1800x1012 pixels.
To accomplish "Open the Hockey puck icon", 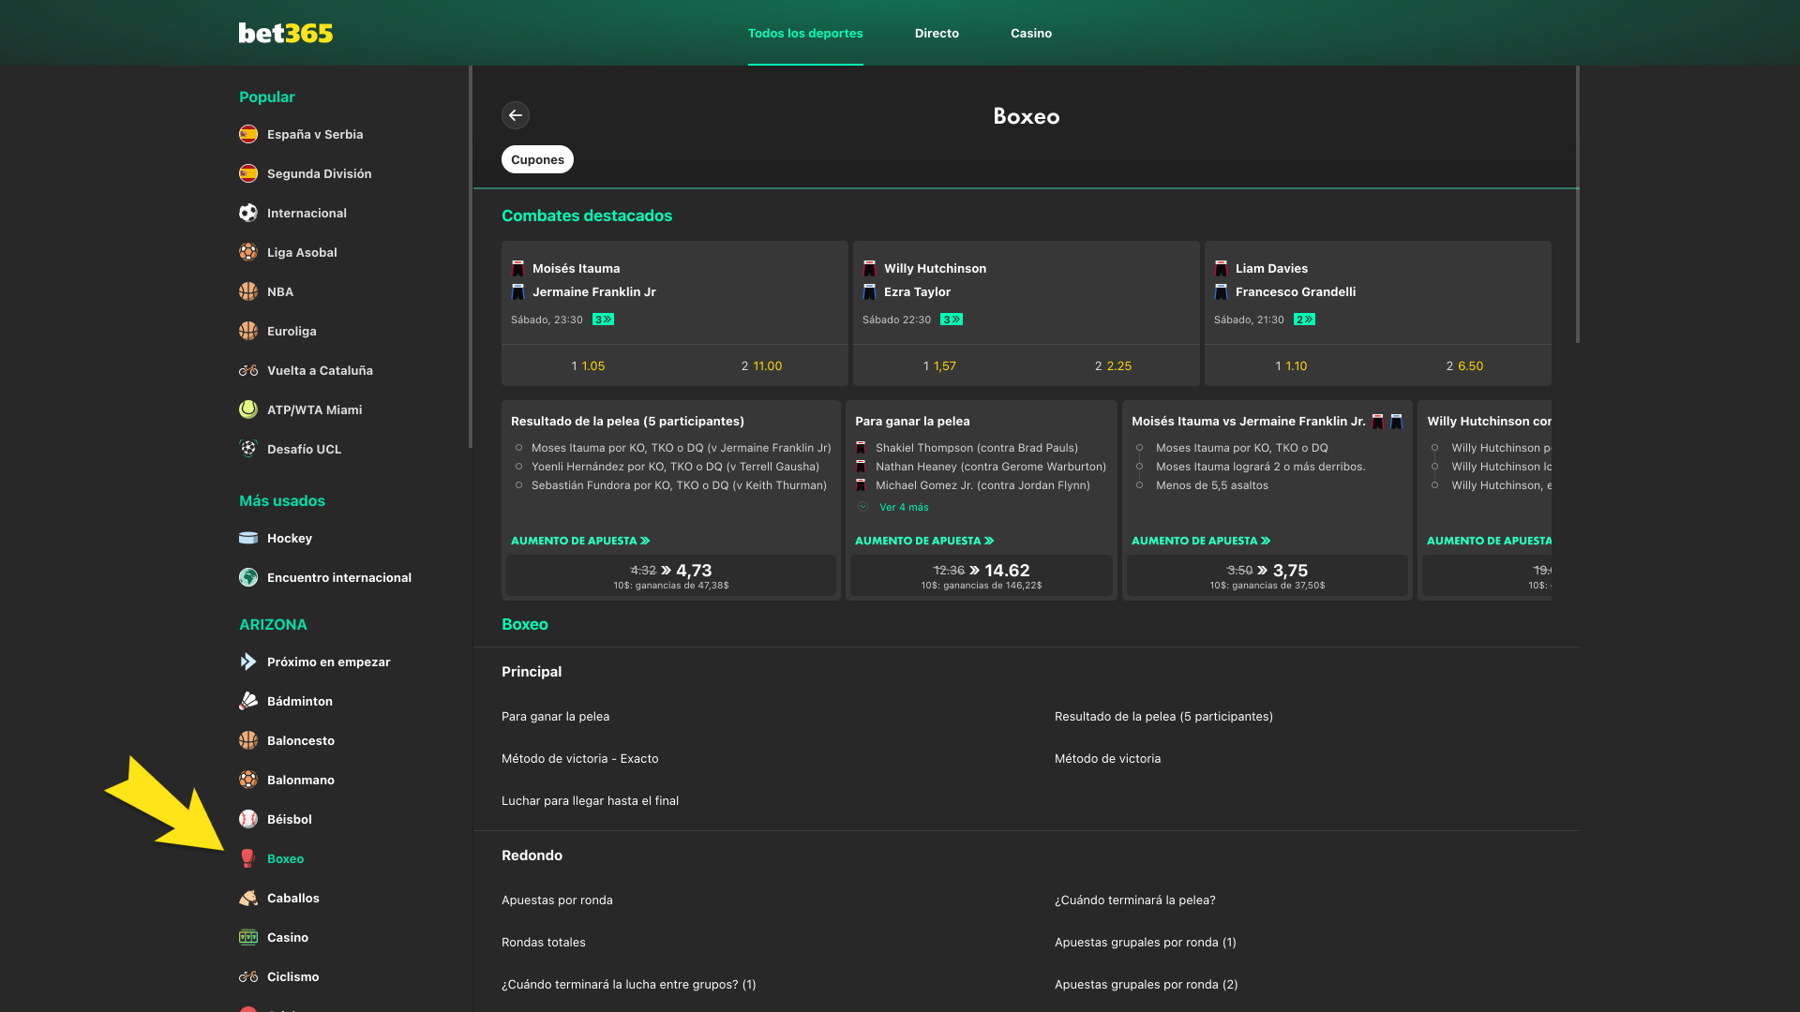I will pyautogui.click(x=248, y=538).
